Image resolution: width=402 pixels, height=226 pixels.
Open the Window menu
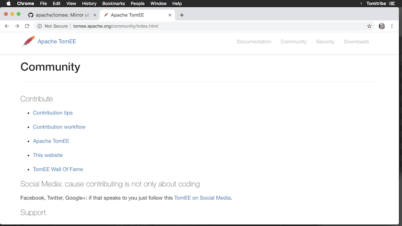tap(158, 3)
